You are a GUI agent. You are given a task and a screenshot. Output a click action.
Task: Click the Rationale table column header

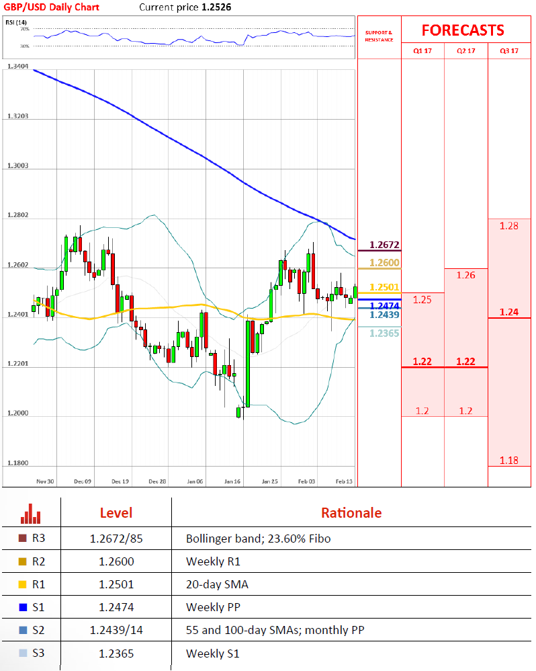click(x=351, y=513)
